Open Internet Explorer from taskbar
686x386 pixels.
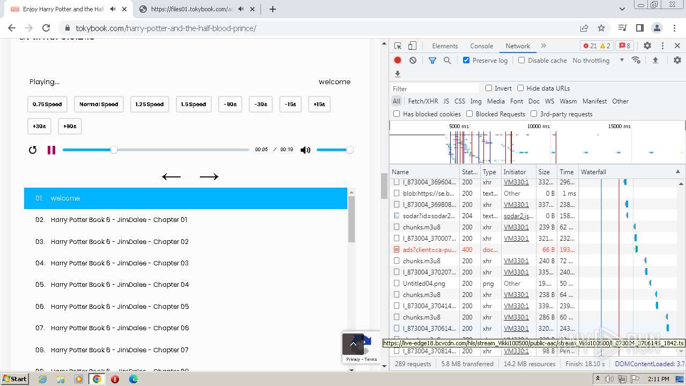(42, 379)
